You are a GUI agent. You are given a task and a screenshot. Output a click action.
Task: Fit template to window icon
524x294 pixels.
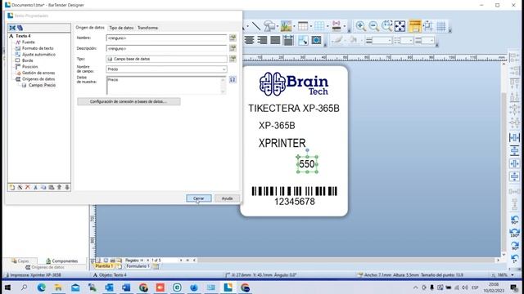click(x=400, y=26)
